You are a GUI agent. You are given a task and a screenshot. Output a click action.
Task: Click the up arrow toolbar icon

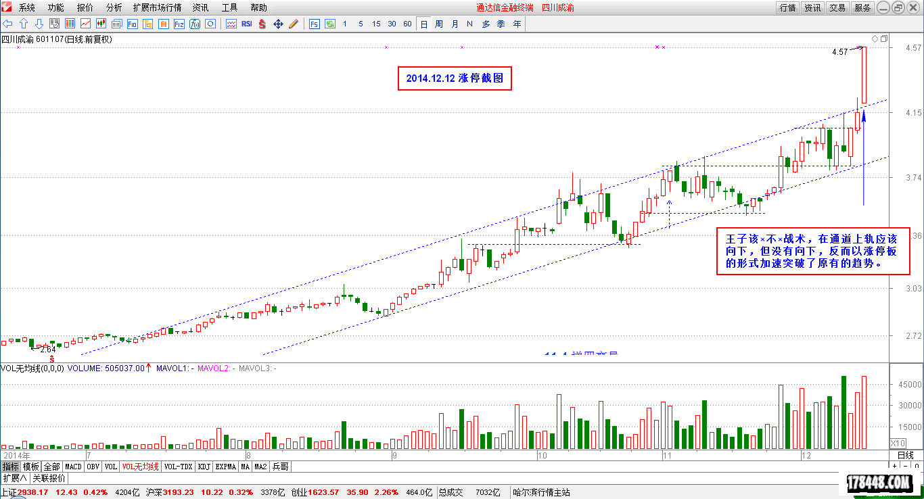(24, 24)
